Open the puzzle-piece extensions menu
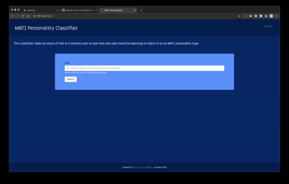 pos(266,16)
